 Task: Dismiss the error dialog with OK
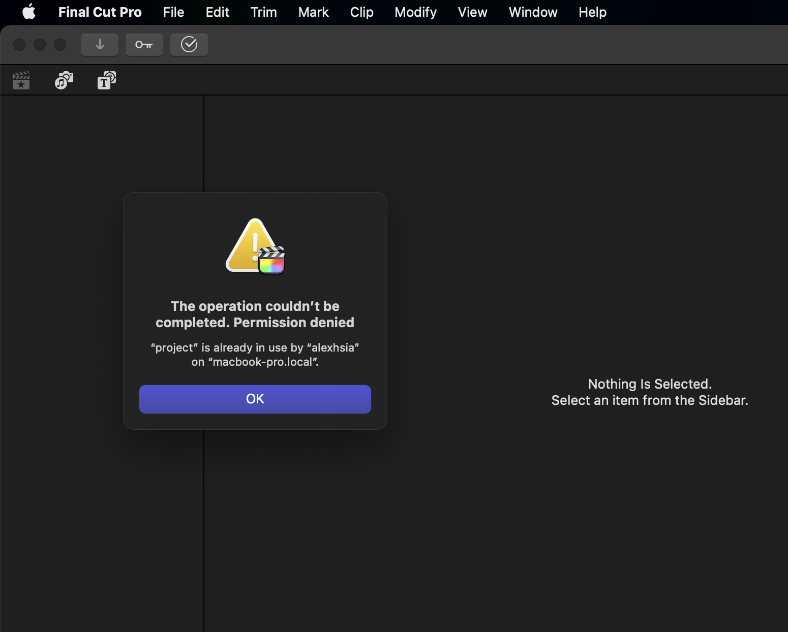tap(255, 399)
